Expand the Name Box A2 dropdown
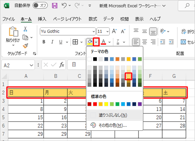Viewport: 195px width, 141px height. (31, 65)
